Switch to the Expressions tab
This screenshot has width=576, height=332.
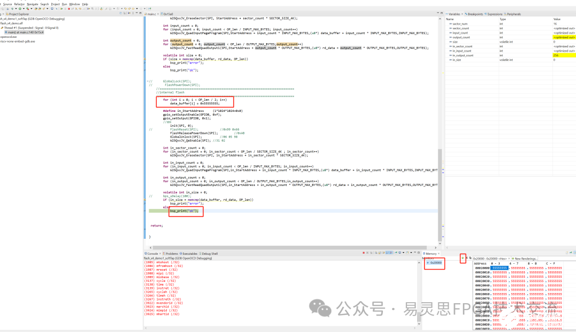(x=493, y=14)
